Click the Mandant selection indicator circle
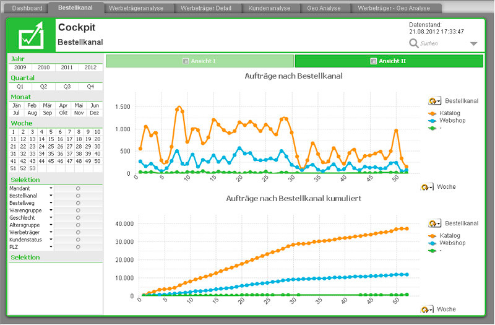Viewport: 495px width, 325px height. click(x=78, y=189)
